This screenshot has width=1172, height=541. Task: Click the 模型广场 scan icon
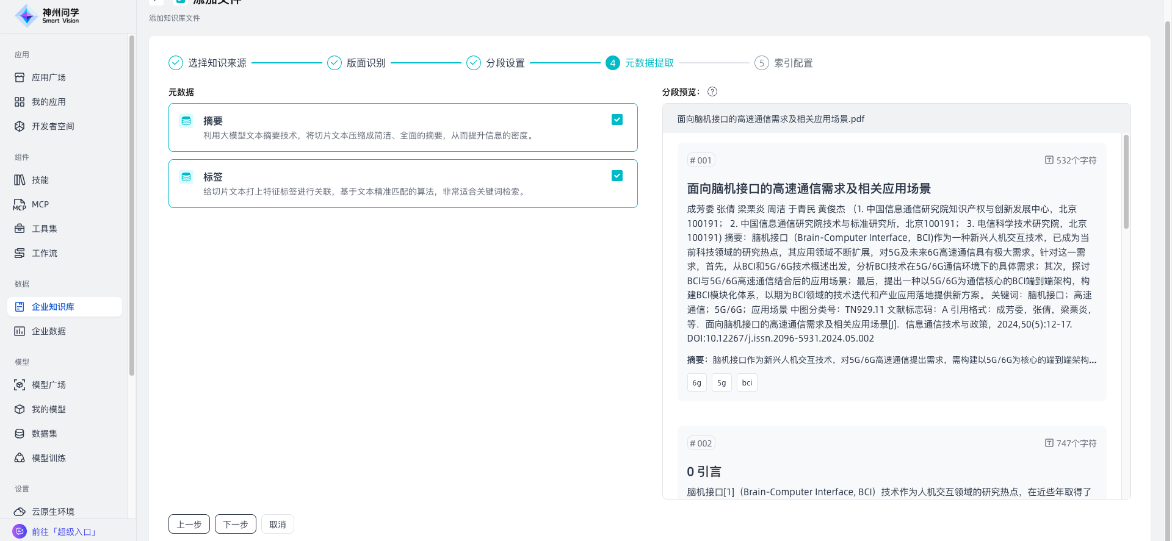click(20, 385)
